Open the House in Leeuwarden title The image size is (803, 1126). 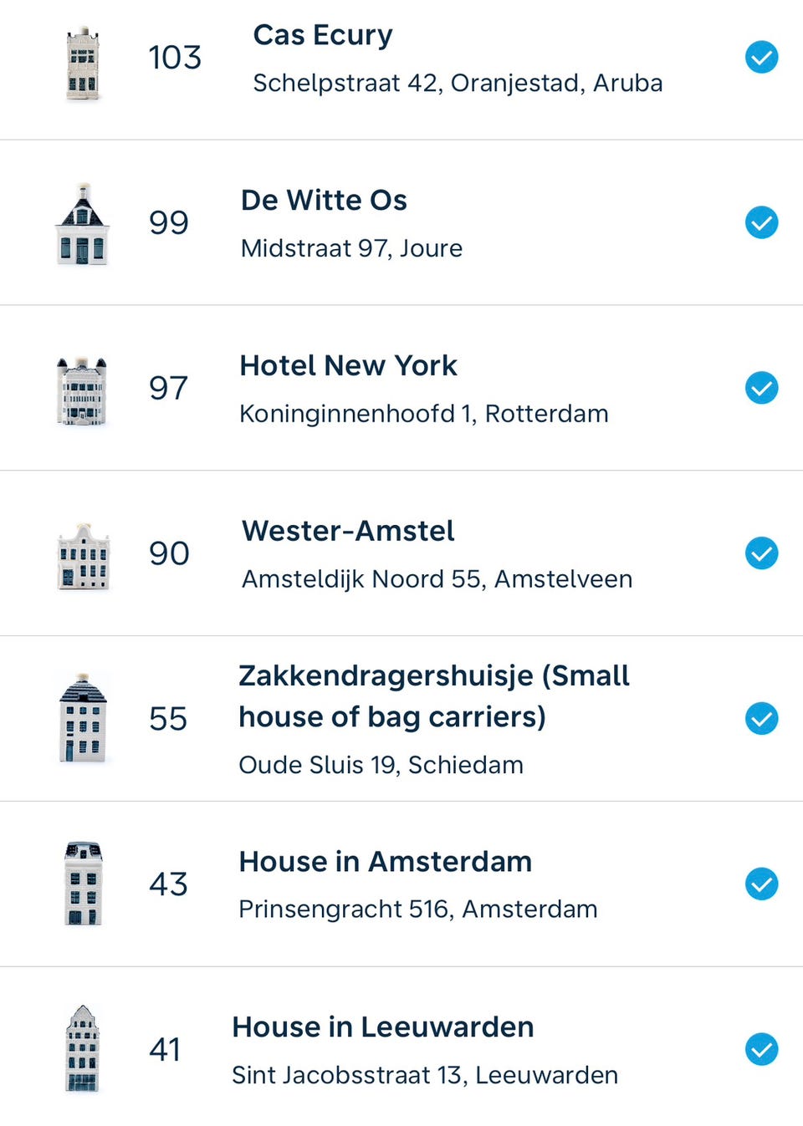click(x=382, y=1027)
